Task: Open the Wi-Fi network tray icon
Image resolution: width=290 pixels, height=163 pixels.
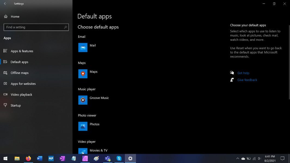Action: (254, 158)
